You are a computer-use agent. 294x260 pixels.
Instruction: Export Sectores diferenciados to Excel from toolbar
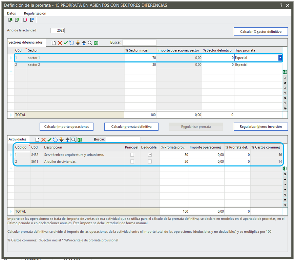click(x=96, y=43)
